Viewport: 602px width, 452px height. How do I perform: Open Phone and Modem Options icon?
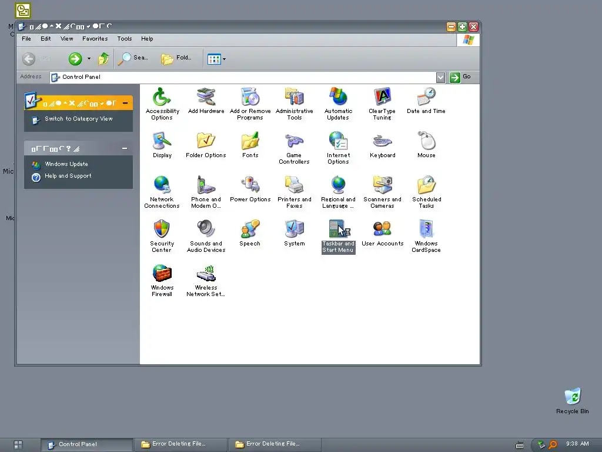click(x=206, y=192)
